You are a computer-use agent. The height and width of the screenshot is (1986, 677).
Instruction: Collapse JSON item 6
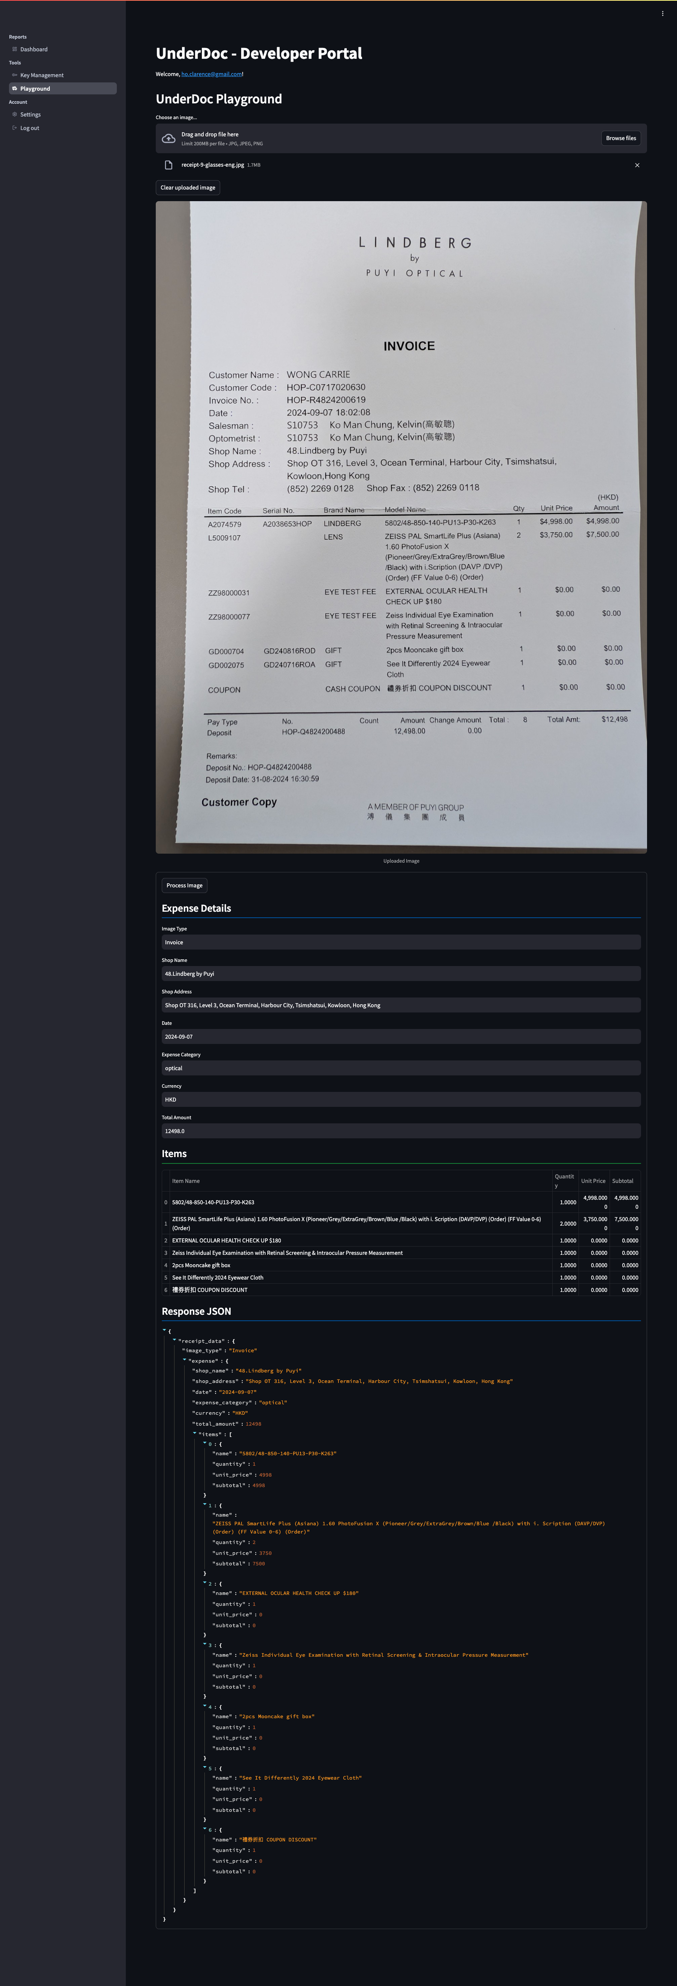pos(204,1829)
